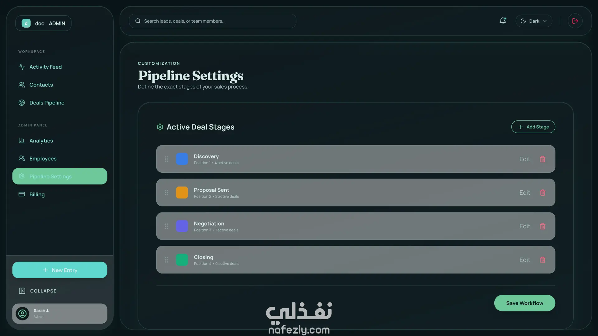Click trash icon for Proposal Sent stage

(543, 193)
